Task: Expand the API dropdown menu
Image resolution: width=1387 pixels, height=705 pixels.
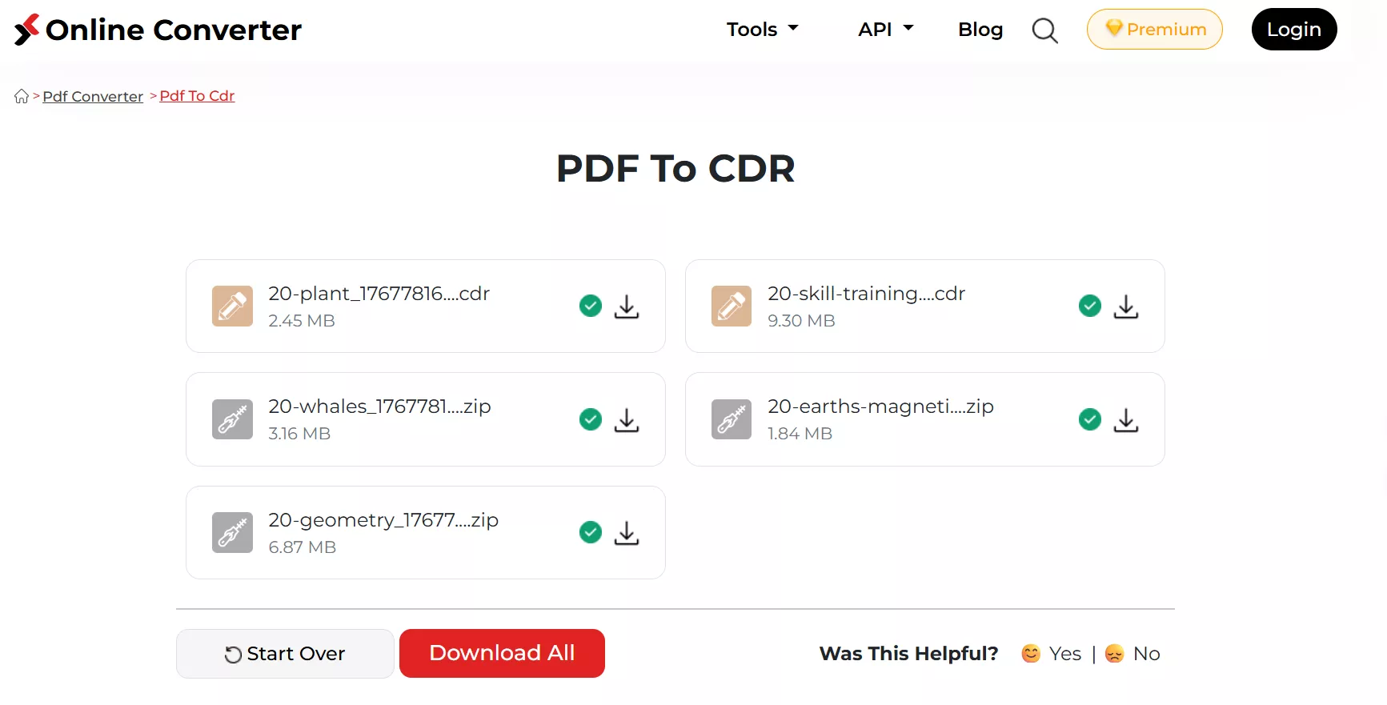Action: [x=885, y=30]
